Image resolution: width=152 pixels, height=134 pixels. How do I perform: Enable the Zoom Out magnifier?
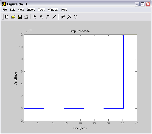pyautogui.click(x=69, y=17)
